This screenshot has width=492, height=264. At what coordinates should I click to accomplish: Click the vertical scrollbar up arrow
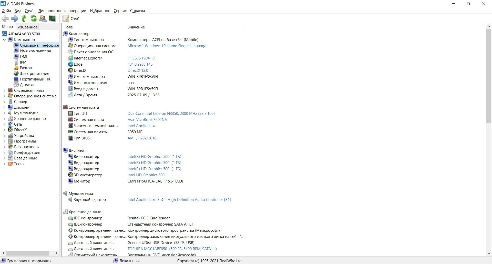(489, 26)
